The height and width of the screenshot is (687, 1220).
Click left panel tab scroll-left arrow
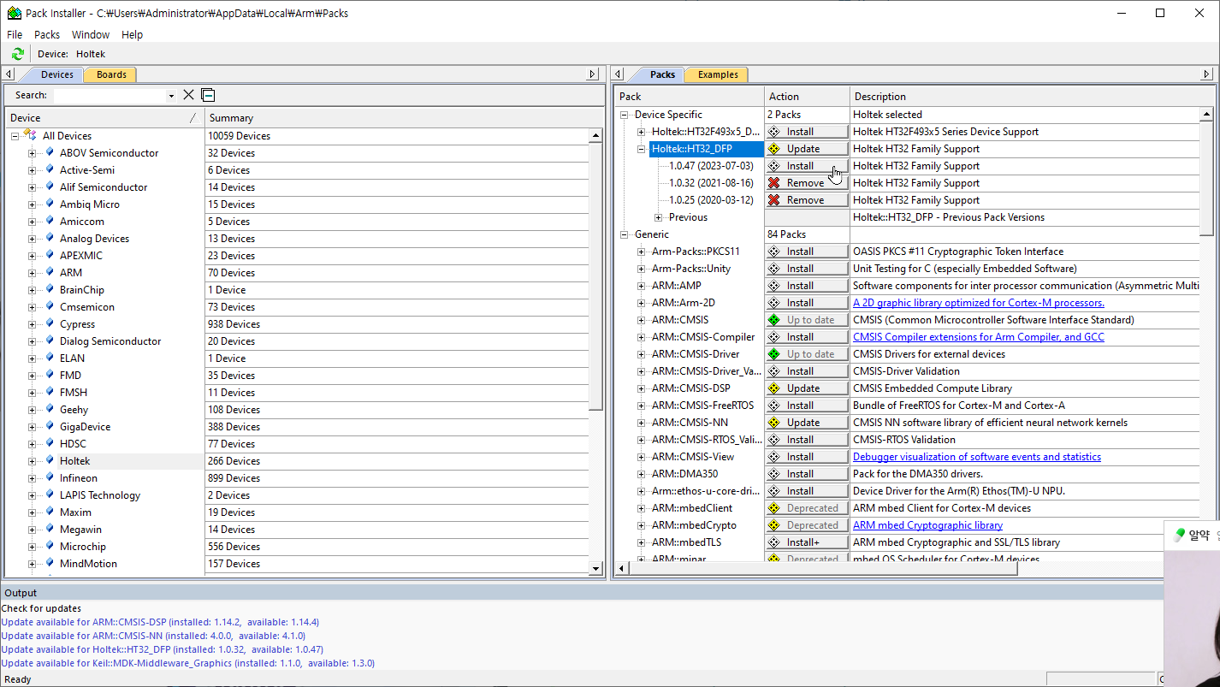coord(9,74)
